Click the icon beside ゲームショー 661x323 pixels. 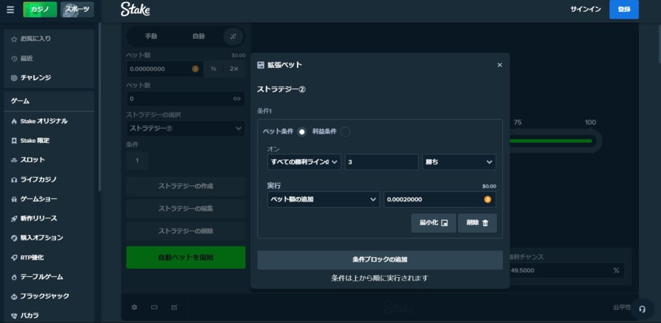click(14, 199)
